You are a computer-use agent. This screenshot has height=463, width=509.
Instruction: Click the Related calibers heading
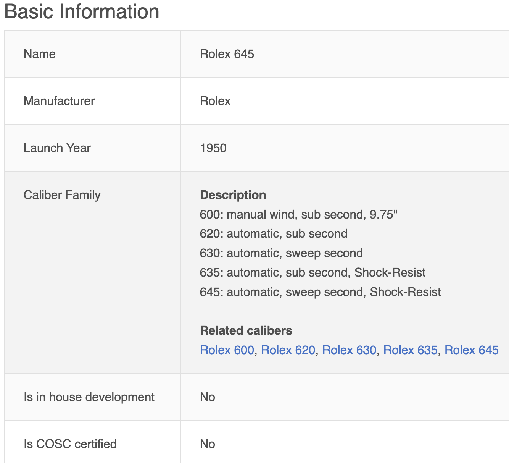[246, 330]
